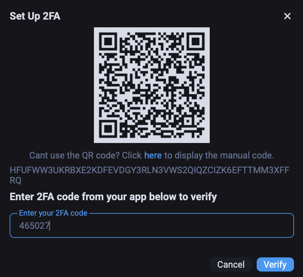
Task: Click the QR code's top-left finder square
Action: (108, 41)
